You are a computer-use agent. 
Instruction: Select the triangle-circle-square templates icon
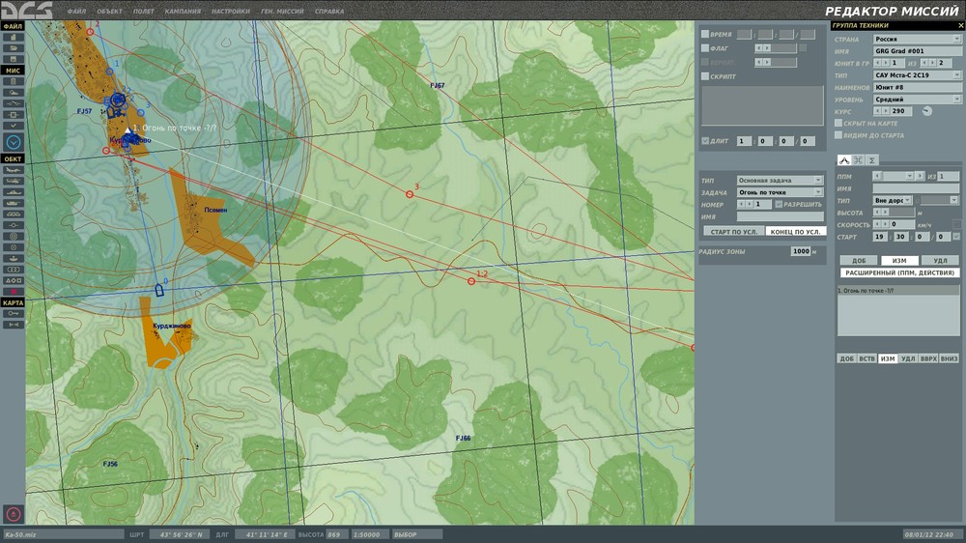point(13,280)
